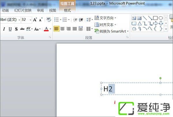Select the arrow line shape
The height and width of the screenshot is (117, 173).
coord(150,18)
